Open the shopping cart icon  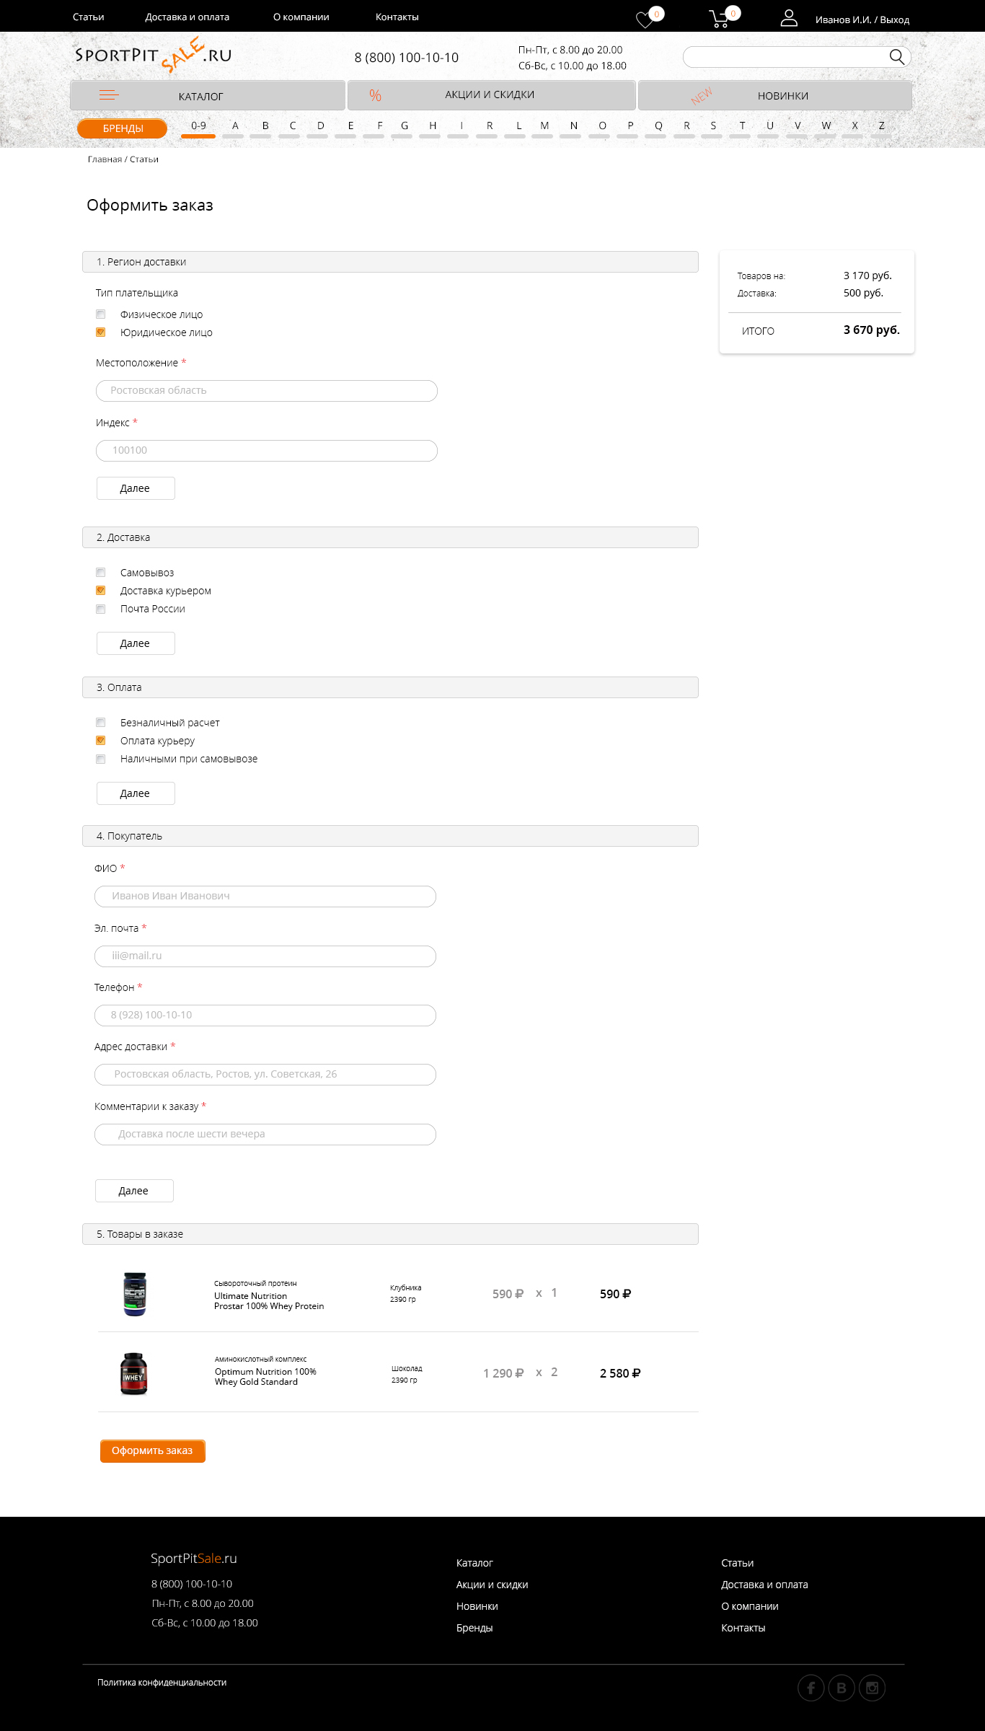click(720, 19)
